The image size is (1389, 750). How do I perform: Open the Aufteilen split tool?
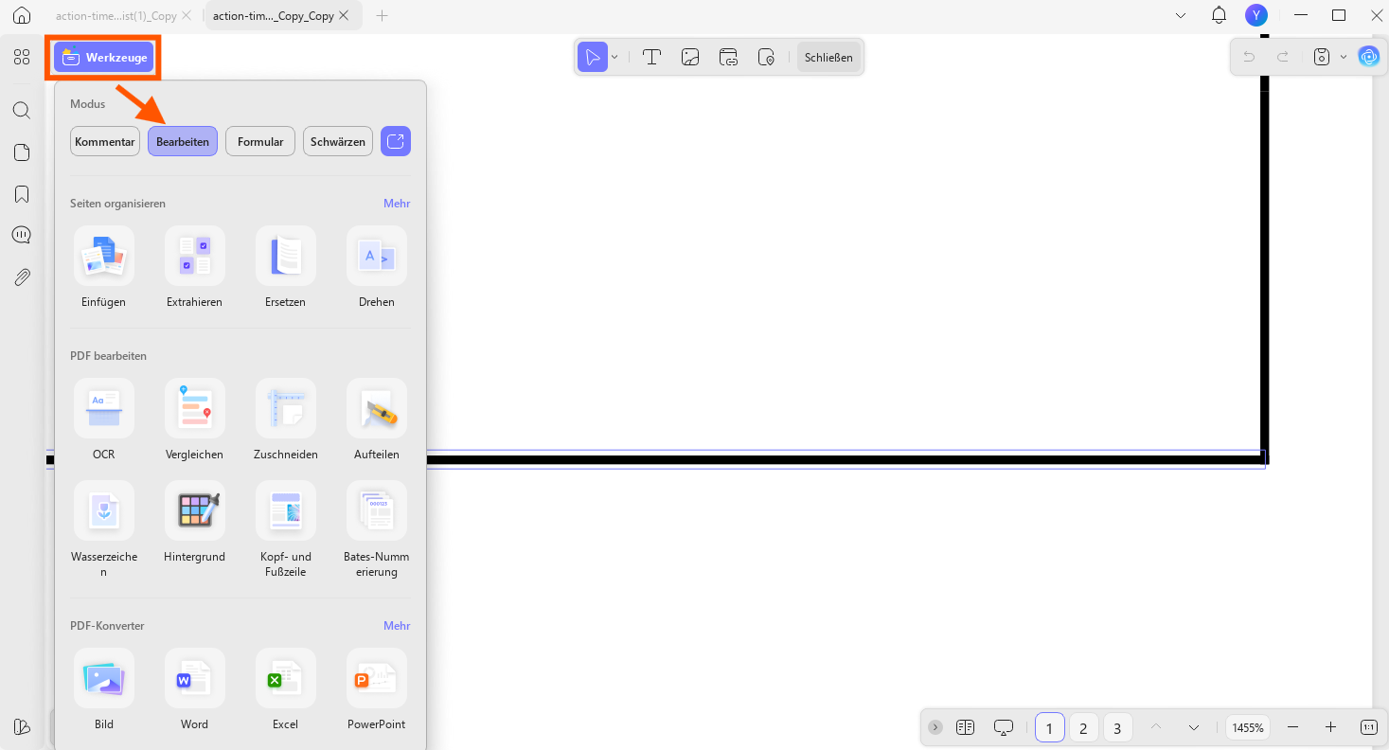(x=377, y=408)
